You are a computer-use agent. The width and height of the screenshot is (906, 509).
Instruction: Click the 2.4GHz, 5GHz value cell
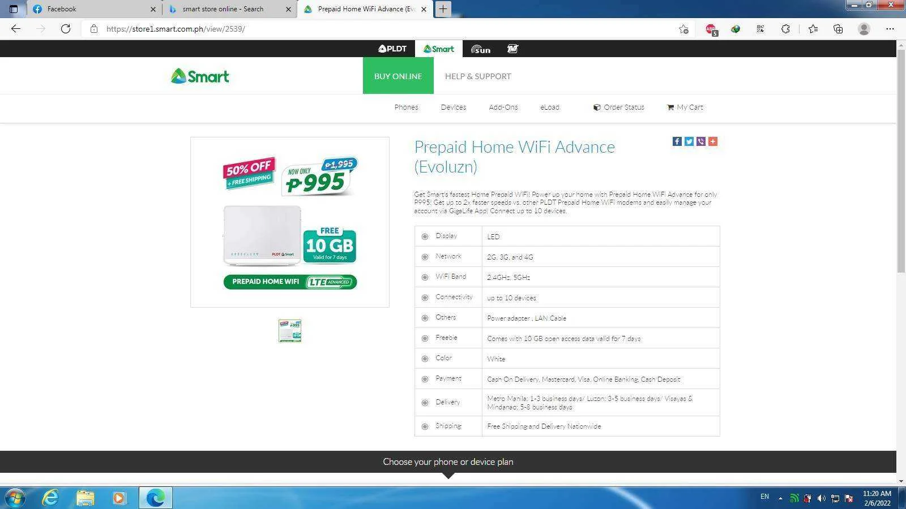601,277
